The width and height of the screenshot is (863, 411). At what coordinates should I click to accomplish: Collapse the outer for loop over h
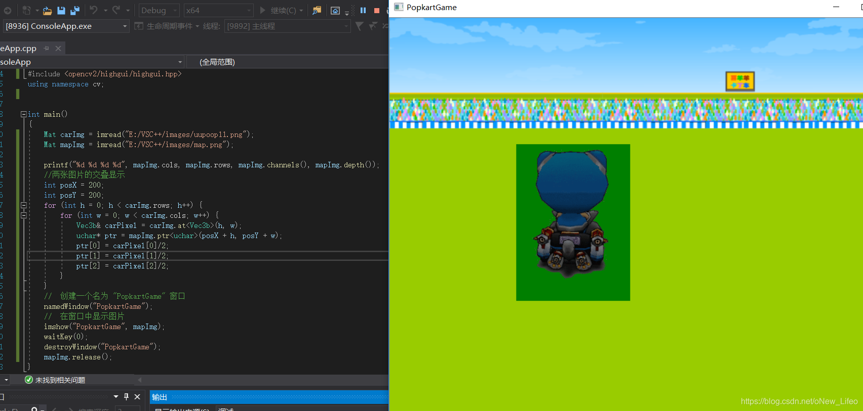(x=23, y=205)
